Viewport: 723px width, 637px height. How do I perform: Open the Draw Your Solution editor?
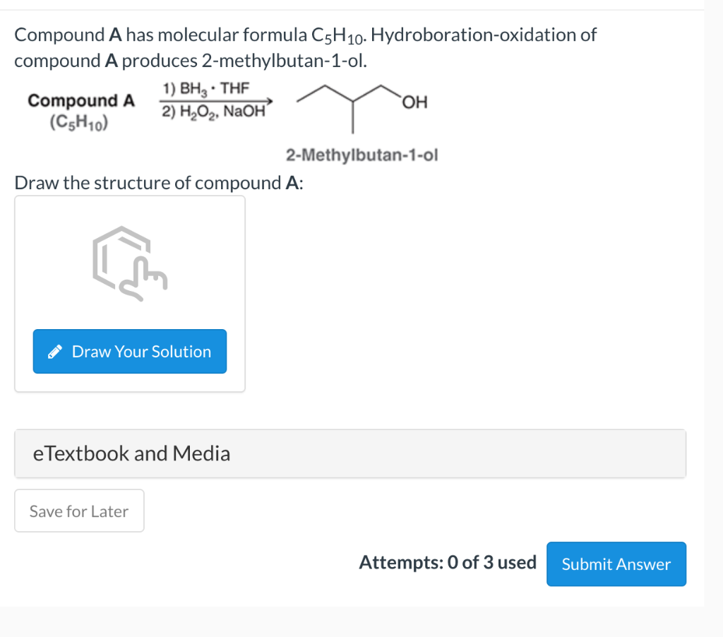pyautogui.click(x=129, y=351)
